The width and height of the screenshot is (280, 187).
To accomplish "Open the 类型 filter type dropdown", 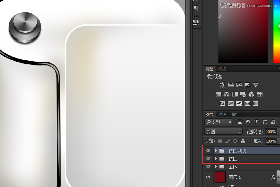I will point(218,122).
